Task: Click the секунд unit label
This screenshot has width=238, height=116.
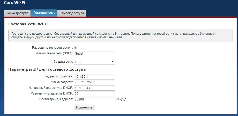Action: [x=121, y=99]
